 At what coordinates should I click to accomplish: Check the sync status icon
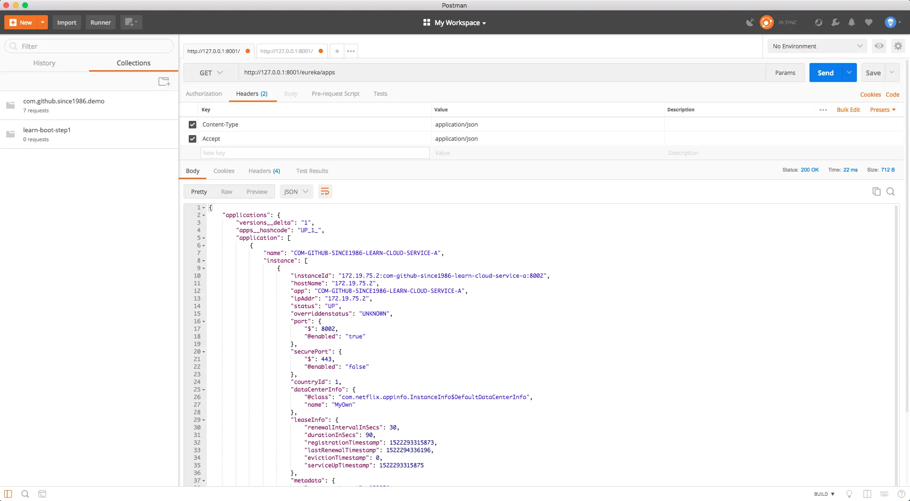pyautogui.click(x=766, y=22)
